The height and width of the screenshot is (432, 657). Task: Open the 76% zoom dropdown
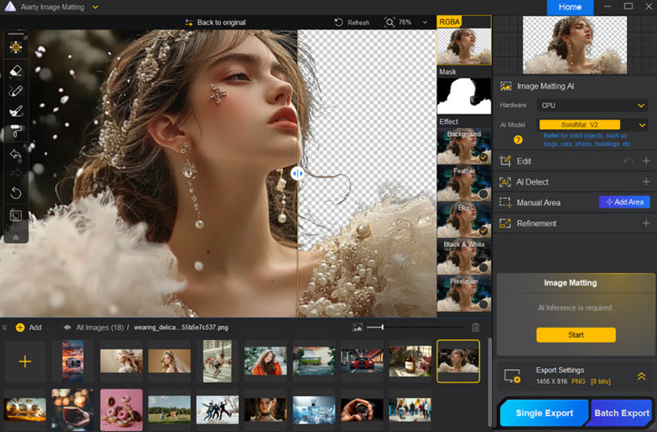pyautogui.click(x=425, y=22)
